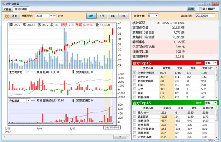
Task: Check the 瑞士信貸 broker checkbox
Action: 135,77
